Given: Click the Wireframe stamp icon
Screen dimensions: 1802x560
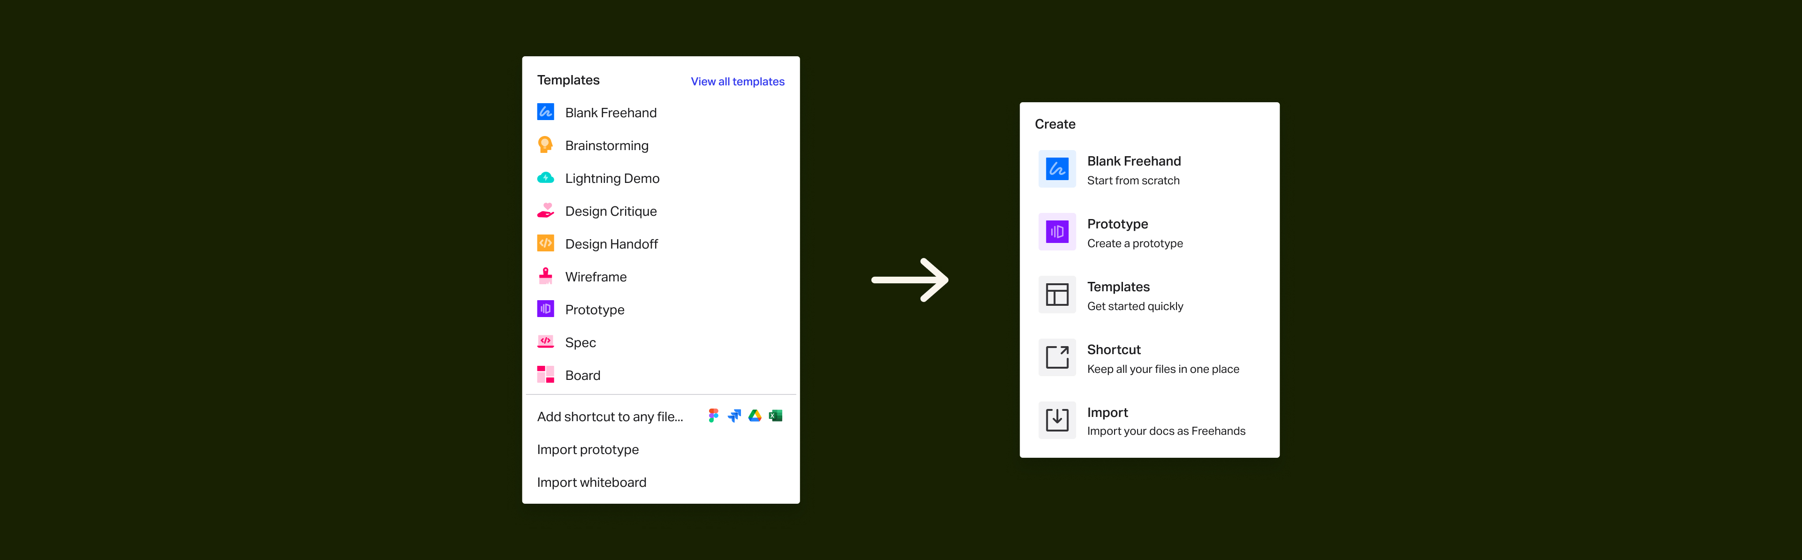Looking at the screenshot, I should (545, 275).
